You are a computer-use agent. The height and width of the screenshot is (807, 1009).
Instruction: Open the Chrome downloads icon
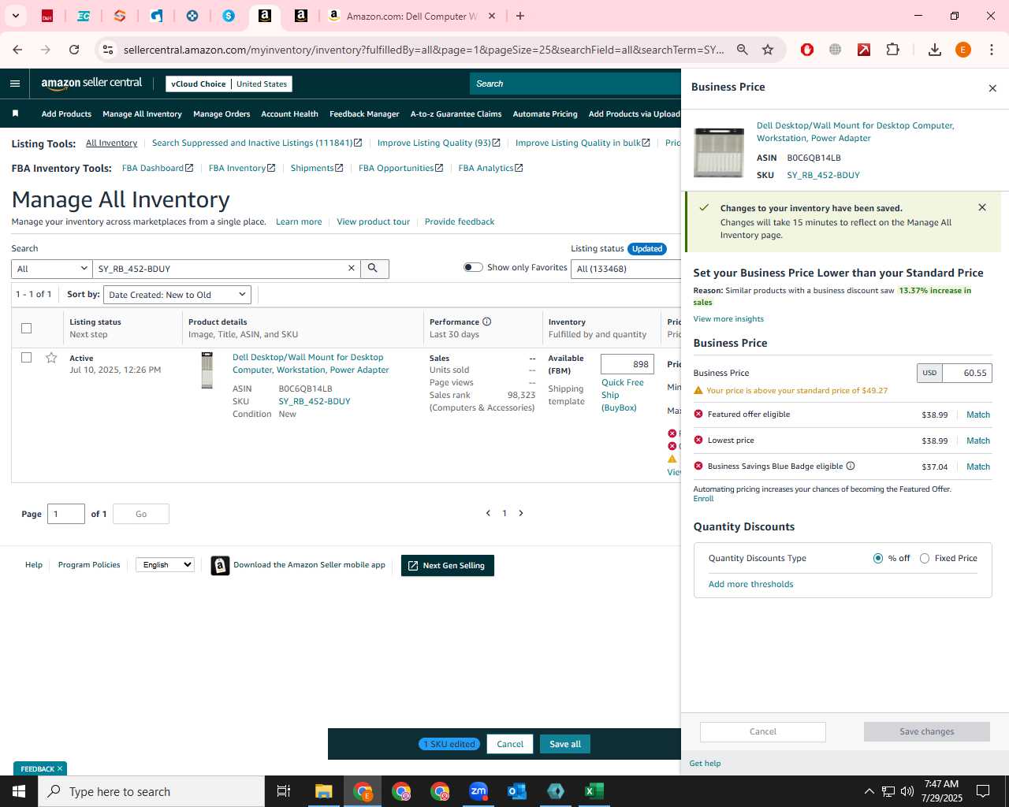click(x=934, y=50)
